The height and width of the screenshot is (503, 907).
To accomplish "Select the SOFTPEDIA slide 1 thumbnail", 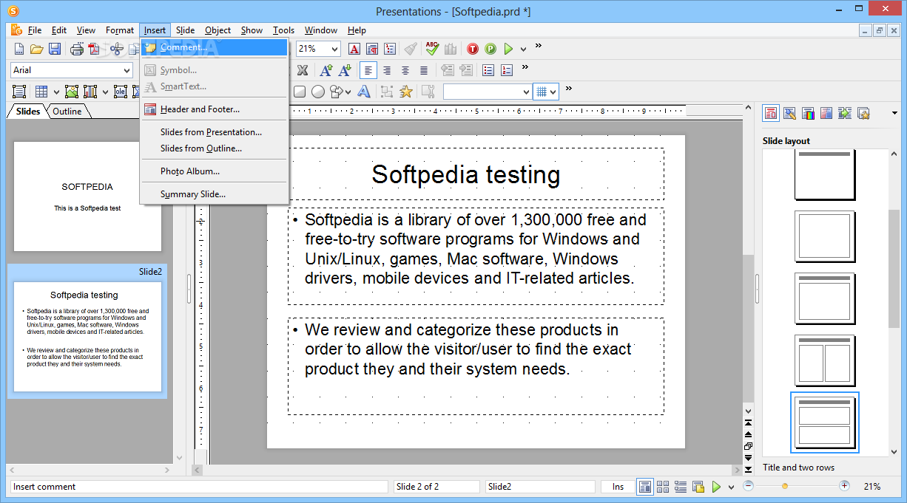I will [x=87, y=196].
